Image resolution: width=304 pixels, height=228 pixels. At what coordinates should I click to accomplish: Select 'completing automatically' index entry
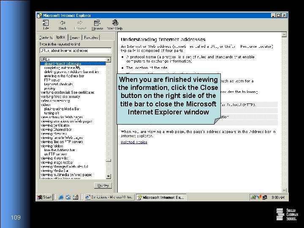pyautogui.click(x=62, y=68)
